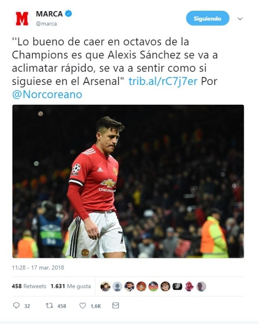
Task: Send tweet via envelope message icon
Action: [116, 306]
